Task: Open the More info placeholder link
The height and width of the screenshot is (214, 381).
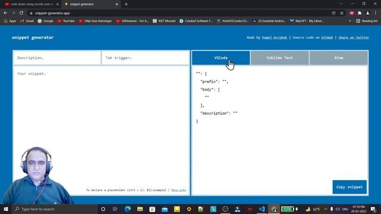Action: (179, 190)
